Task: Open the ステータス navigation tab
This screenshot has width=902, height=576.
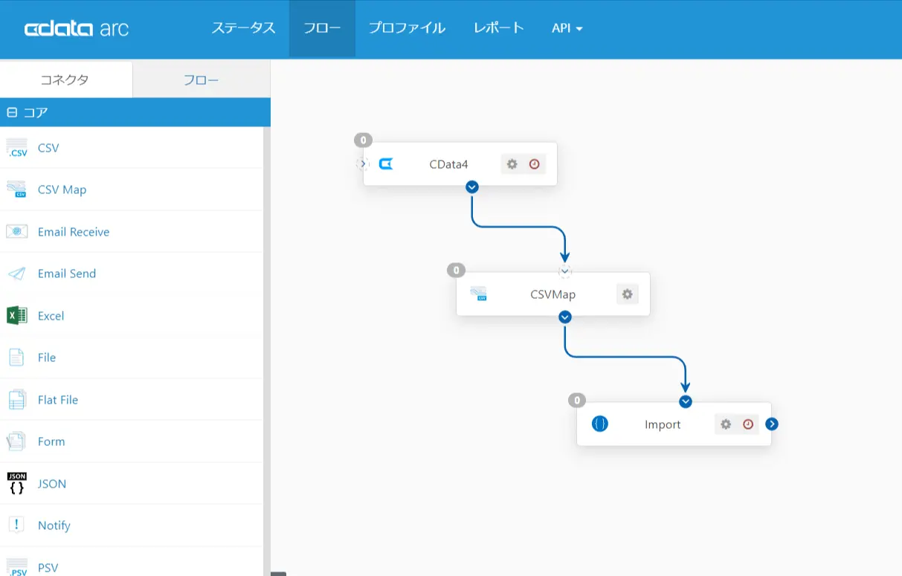Action: tap(243, 28)
